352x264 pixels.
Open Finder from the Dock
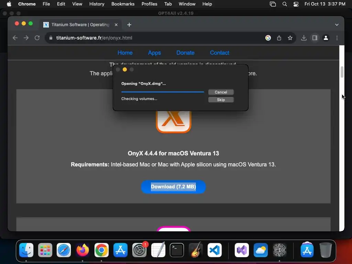(x=26, y=250)
